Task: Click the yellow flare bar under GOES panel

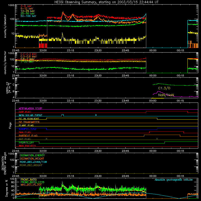Action: (x=158, y=98)
